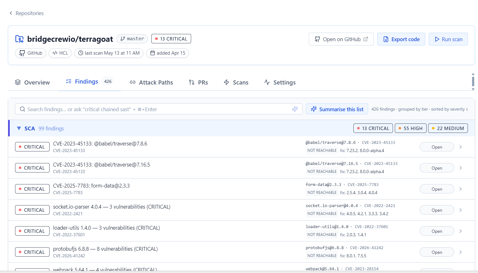Filter SCA by 22 MEDIUM
Viewport: 478px width, 273px height.
[x=448, y=128]
